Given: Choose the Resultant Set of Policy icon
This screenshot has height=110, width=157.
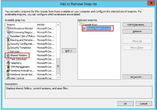Looking at the screenshot, I should [8, 36].
